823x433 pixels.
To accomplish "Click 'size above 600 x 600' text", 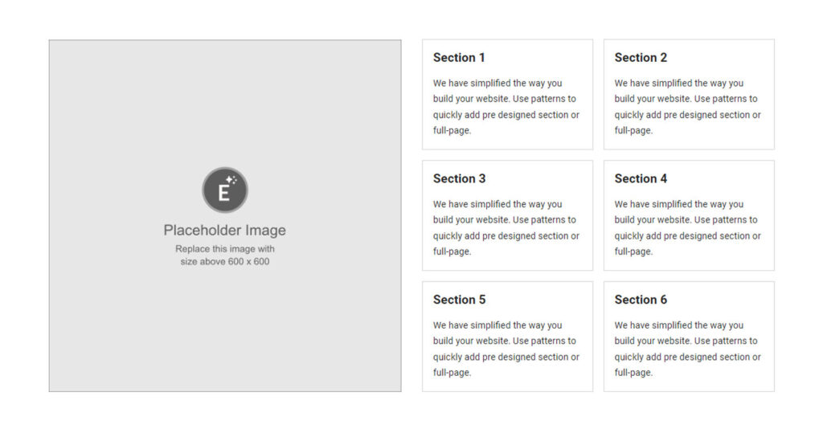I will [225, 261].
